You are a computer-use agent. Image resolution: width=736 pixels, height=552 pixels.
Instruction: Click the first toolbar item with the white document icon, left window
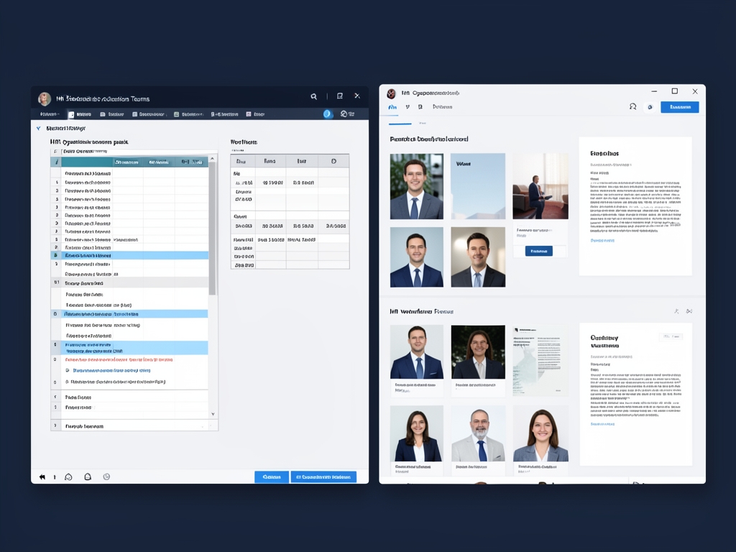80,114
